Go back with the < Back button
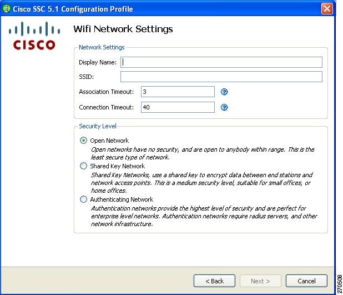Screen dimensions: 343x295 [x=214, y=281]
